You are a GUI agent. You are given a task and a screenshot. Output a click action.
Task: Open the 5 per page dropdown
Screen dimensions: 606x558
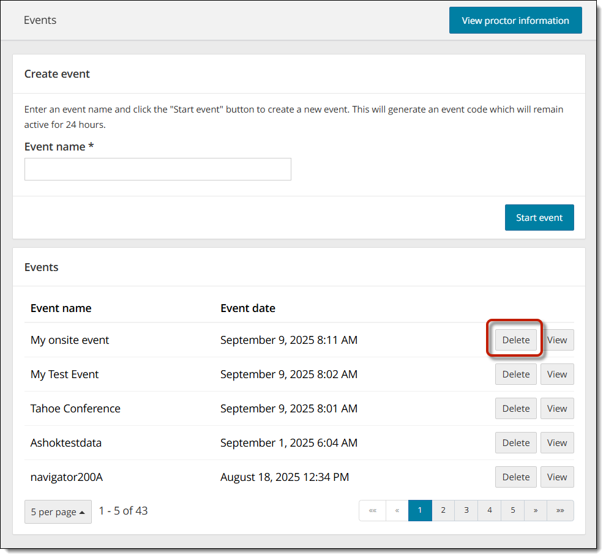(58, 511)
